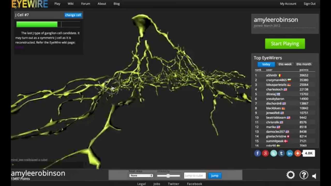Viewport: 331px width, 186px height.
Task: Click the J Cell #7 progress bar
Action: [x=48, y=24]
